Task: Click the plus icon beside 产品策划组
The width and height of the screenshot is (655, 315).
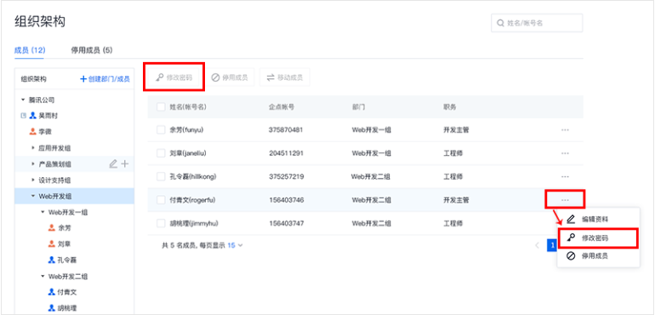Action: pos(124,164)
